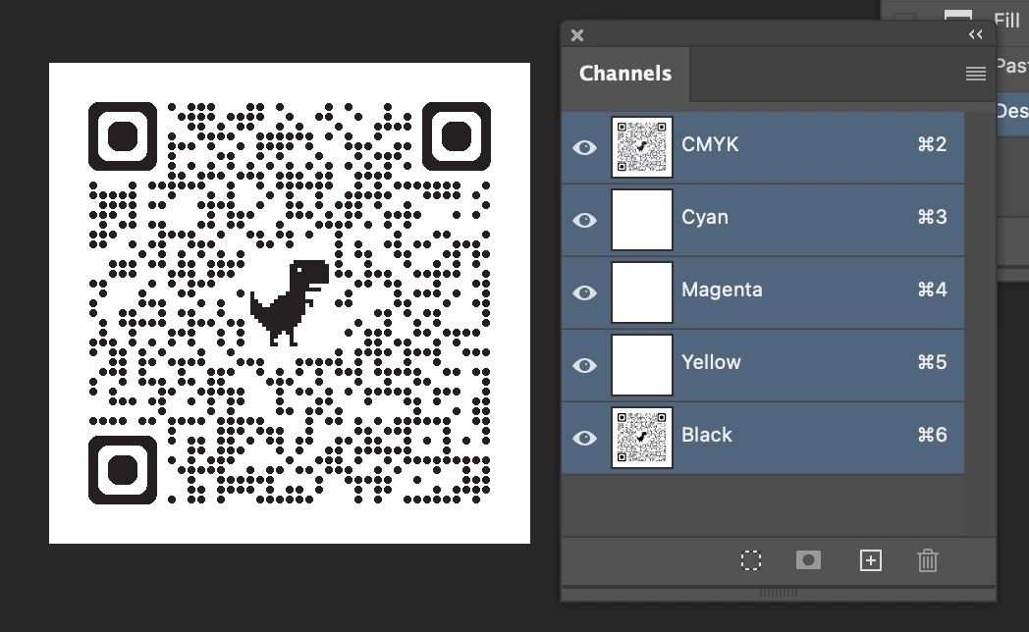This screenshot has width=1029, height=632.
Task: Click the ⌘6 shortcut label
Action: (x=932, y=435)
